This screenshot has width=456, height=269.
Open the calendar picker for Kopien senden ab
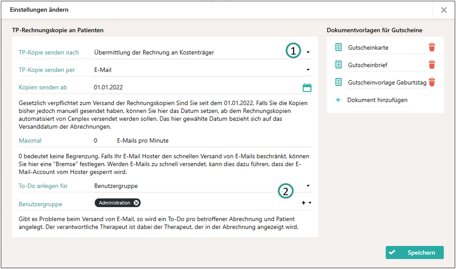click(x=307, y=87)
